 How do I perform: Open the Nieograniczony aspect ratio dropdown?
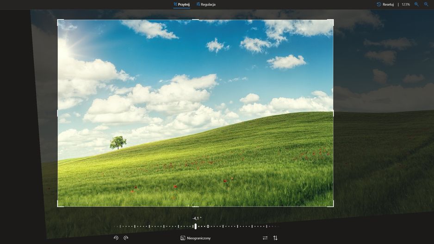coord(196,238)
